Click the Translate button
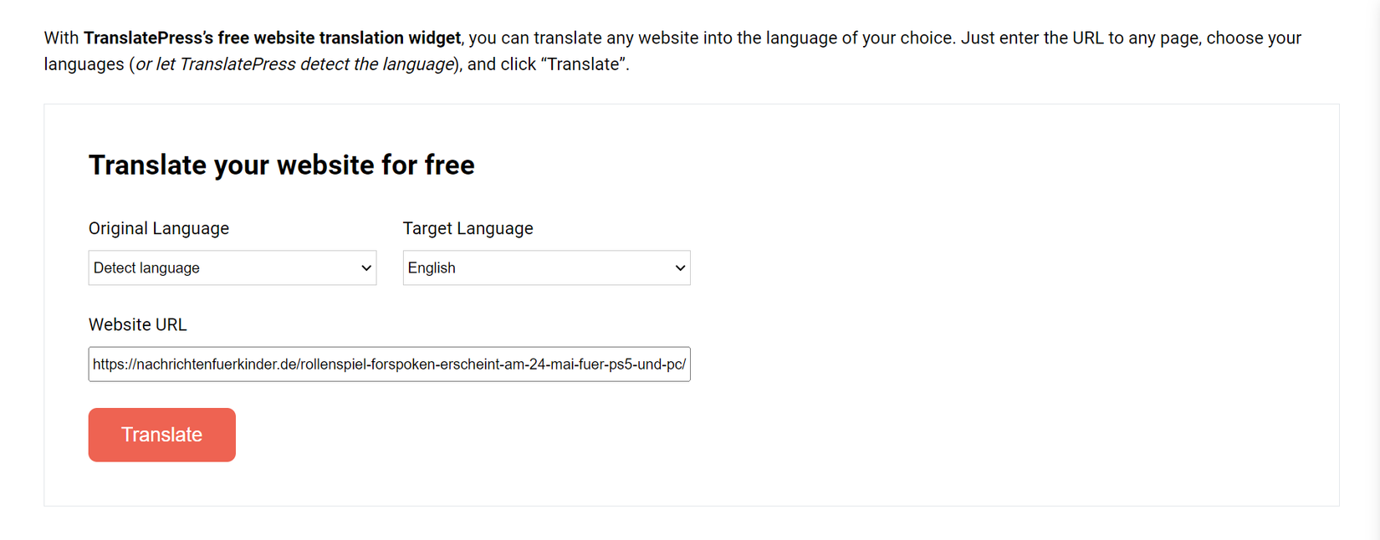This screenshot has width=1380, height=540. 161,434
